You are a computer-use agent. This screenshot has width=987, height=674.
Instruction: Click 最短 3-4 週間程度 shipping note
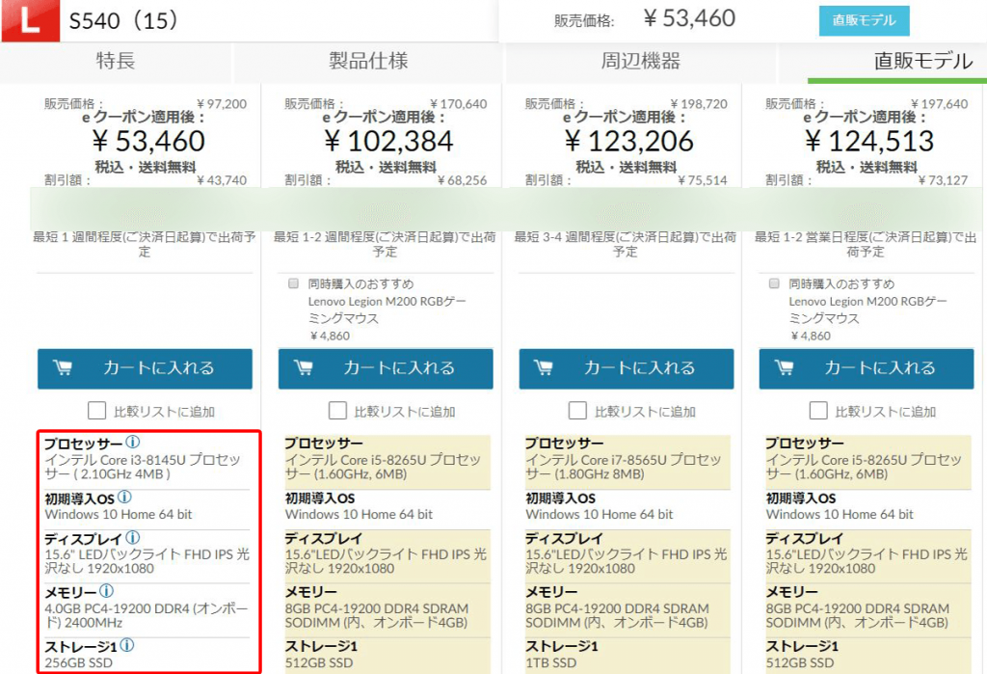click(x=625, y=244)
